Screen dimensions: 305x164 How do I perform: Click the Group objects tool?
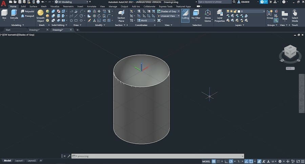pos(270,15)
